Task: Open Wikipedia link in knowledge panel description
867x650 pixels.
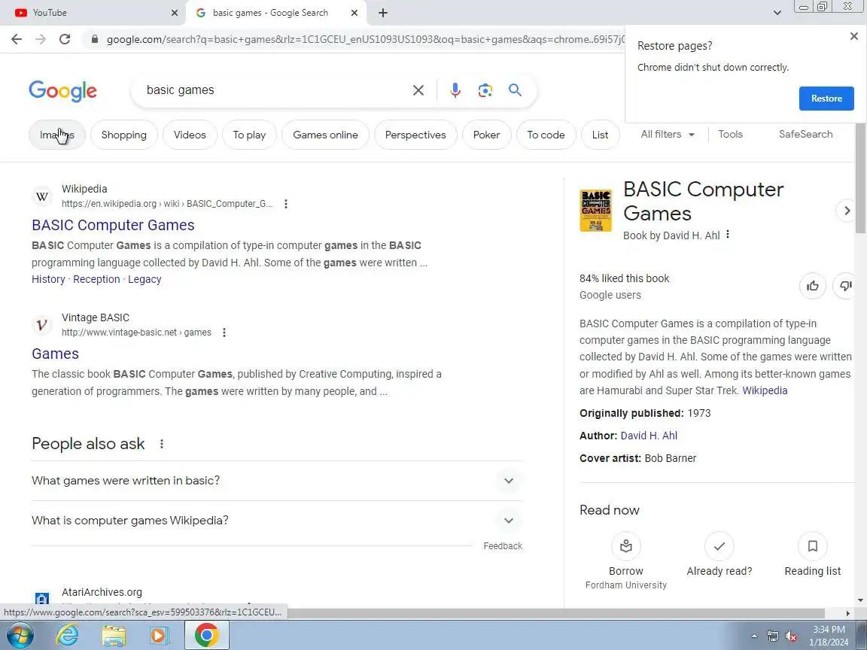Action: coord(765,390)
